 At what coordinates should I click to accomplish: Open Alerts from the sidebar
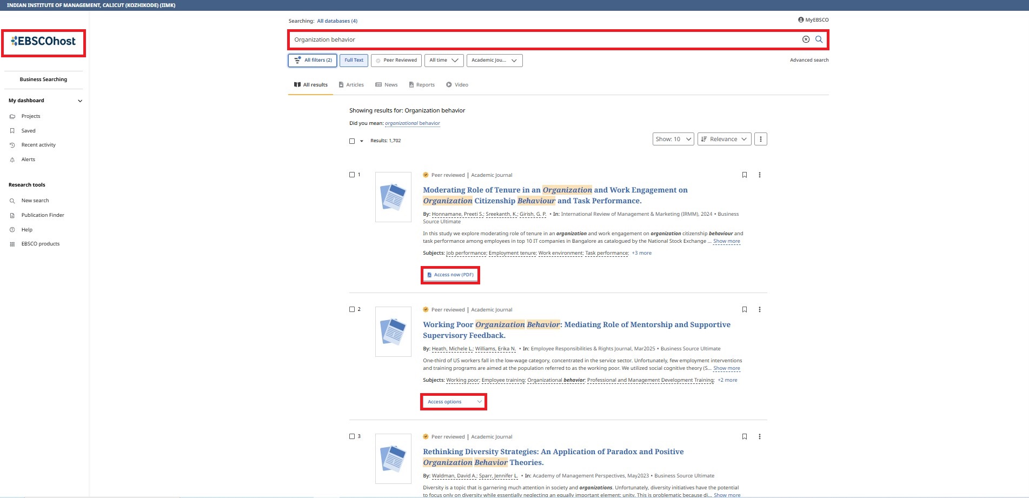(28, 160)
